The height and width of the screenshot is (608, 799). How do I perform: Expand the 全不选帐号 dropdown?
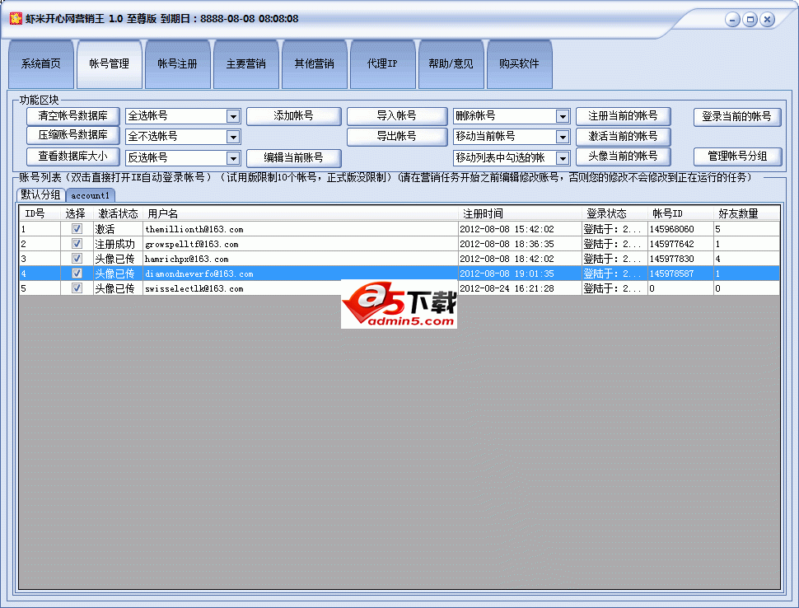[x=233, y=137]
